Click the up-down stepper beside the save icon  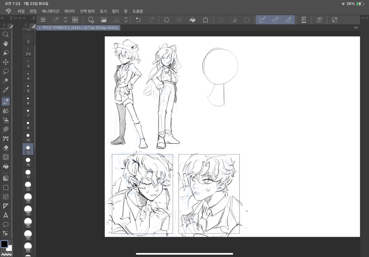point(126,20)
